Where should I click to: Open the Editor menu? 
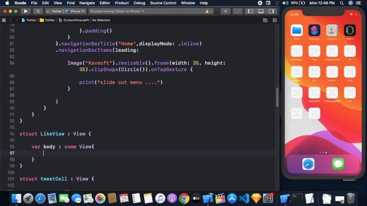click(x=104, y=3)
